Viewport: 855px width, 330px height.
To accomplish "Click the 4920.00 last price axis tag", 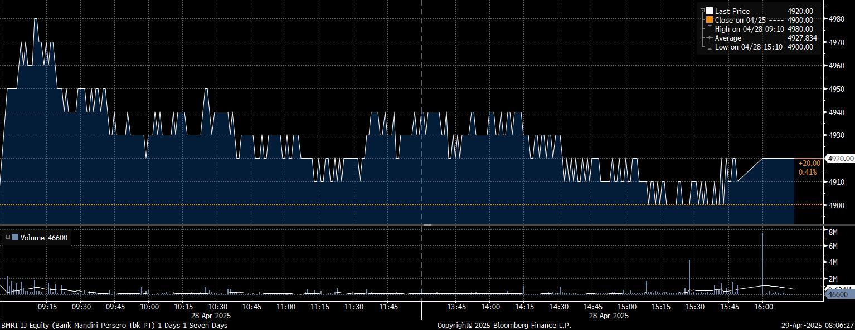I will pyautogui.click(x=840, y=159).
